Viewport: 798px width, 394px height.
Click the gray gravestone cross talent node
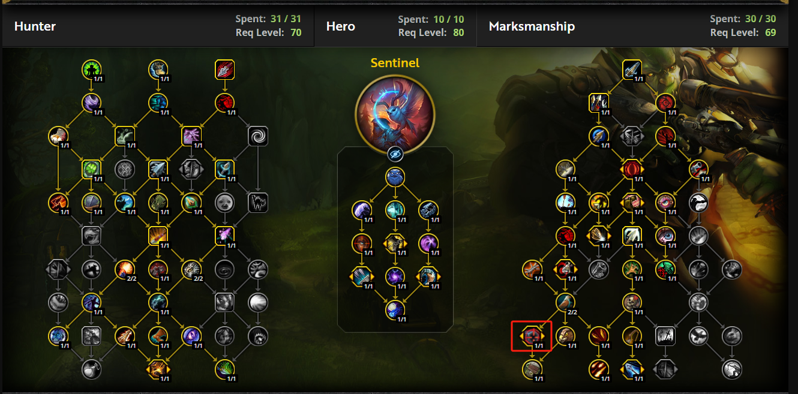pos(665,336)
